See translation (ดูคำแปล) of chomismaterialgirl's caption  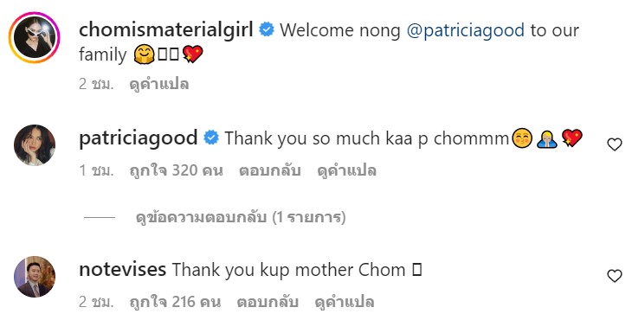click(x=158, y=84)
